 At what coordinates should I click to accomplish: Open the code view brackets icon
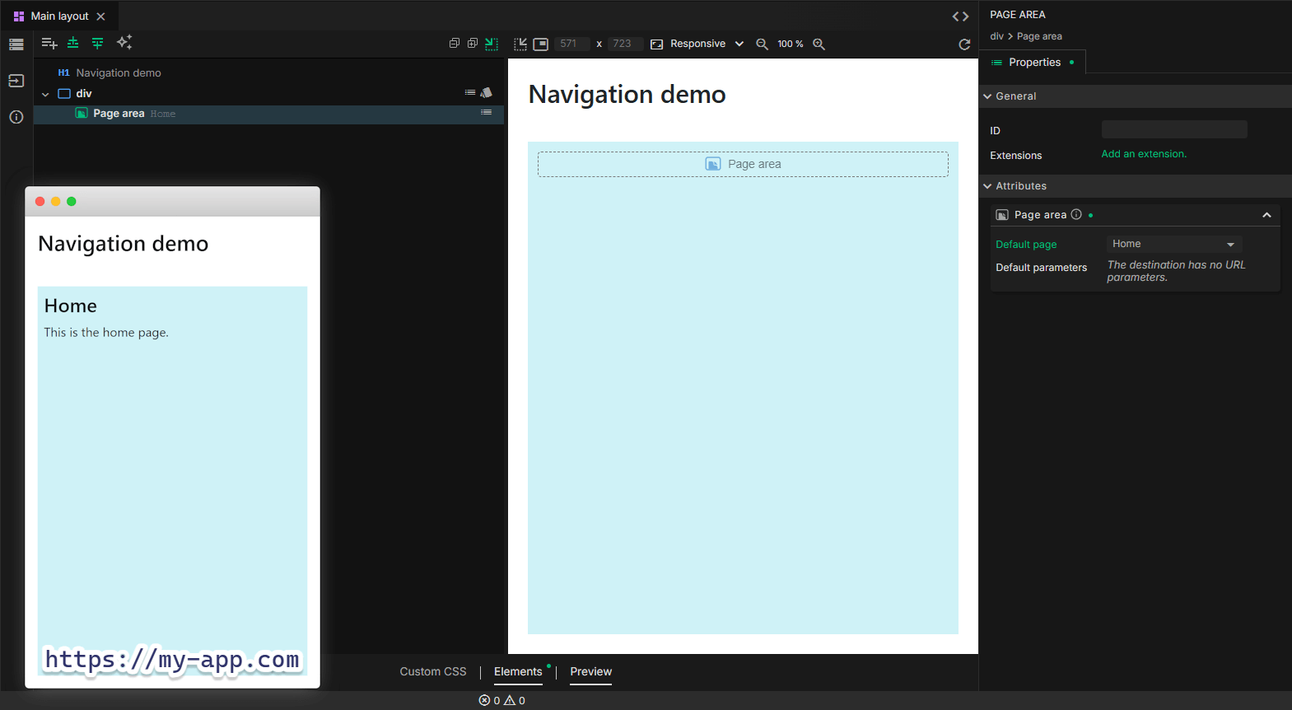click(x=960, y=16)
